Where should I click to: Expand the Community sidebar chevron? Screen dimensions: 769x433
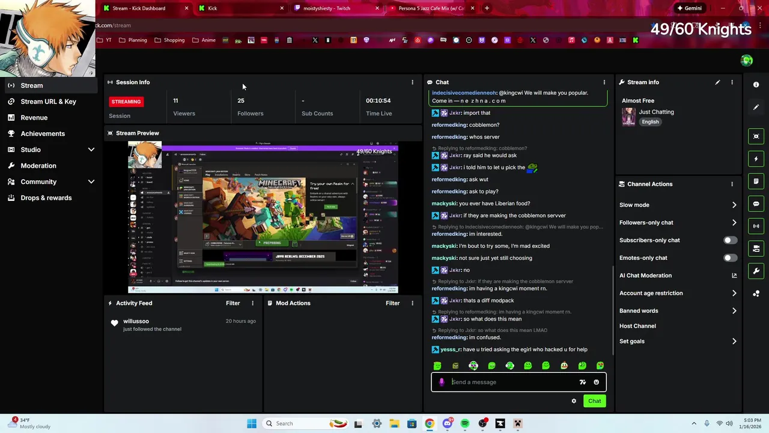[91, 182]
